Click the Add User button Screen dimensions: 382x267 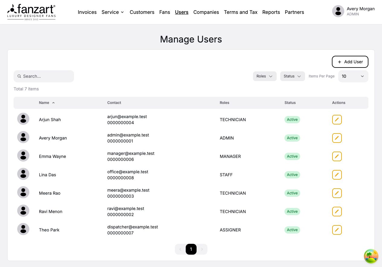coord(350,62)
